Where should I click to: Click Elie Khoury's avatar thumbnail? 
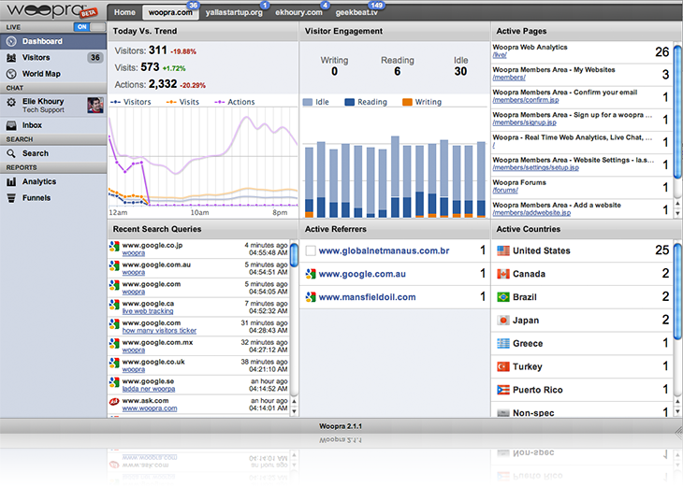tap(94, 104)
